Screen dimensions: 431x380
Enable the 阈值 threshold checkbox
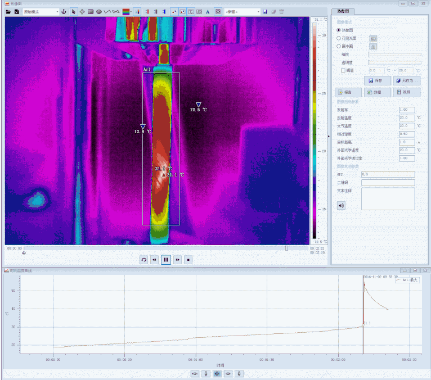343,71
